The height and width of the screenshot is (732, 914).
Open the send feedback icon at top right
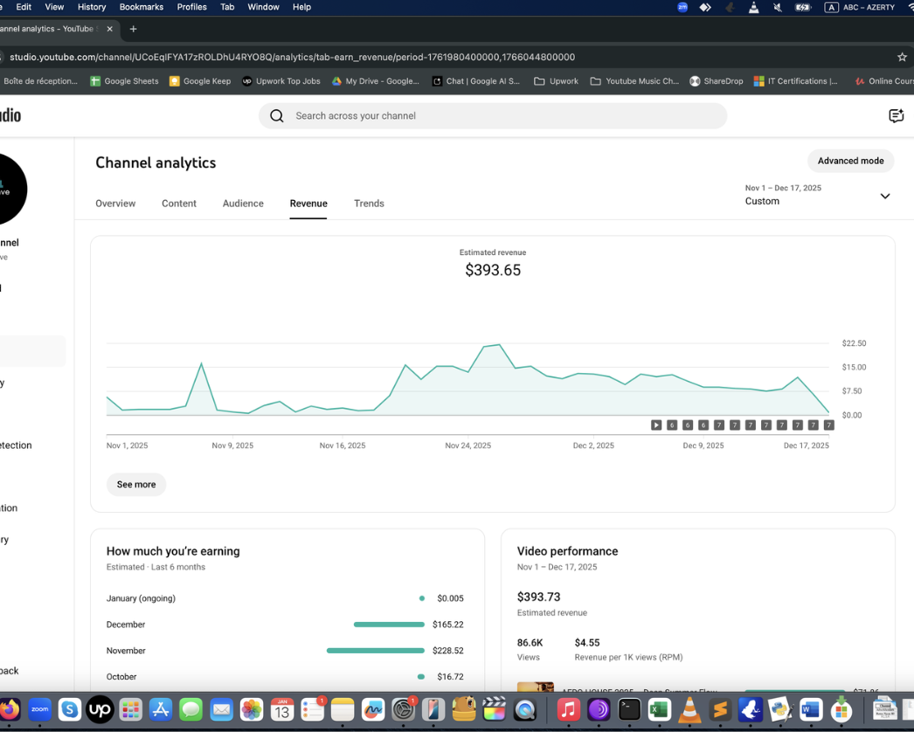point(896,116)
